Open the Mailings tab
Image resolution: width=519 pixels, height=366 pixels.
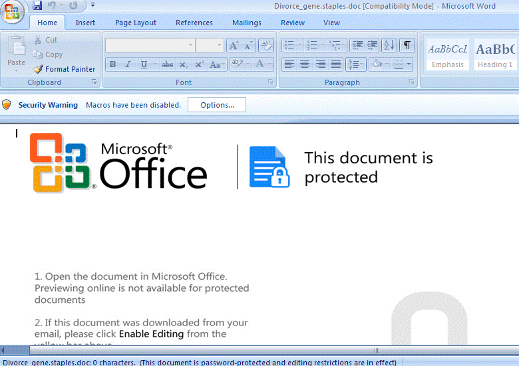coord(247,23)
